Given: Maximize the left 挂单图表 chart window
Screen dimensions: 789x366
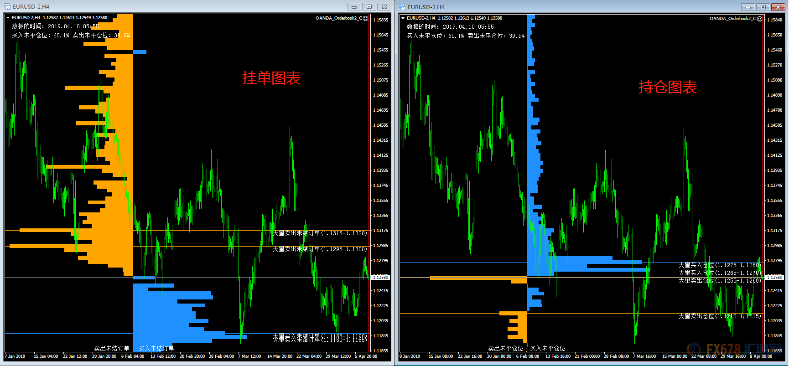Looking at the screenshot, I should pos(369,7).
